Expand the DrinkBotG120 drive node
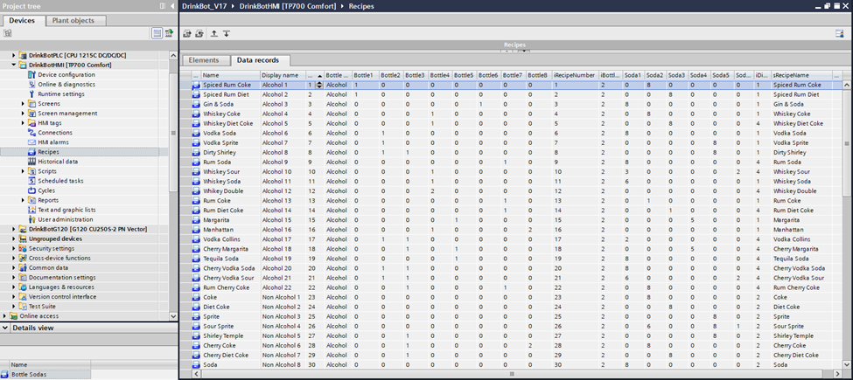 coord(14,229)
